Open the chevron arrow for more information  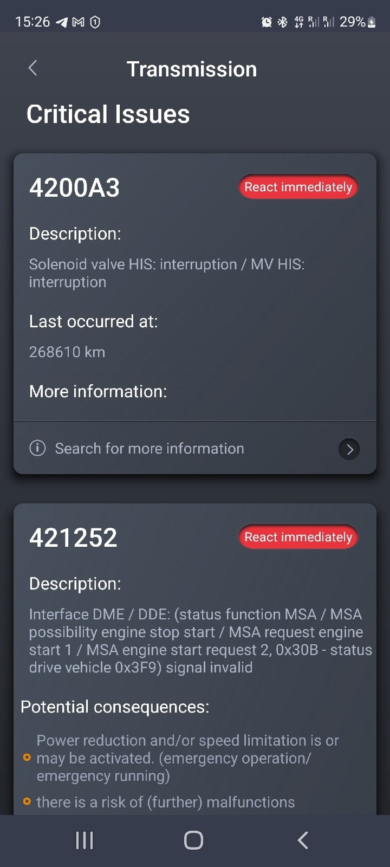point(349,449)
